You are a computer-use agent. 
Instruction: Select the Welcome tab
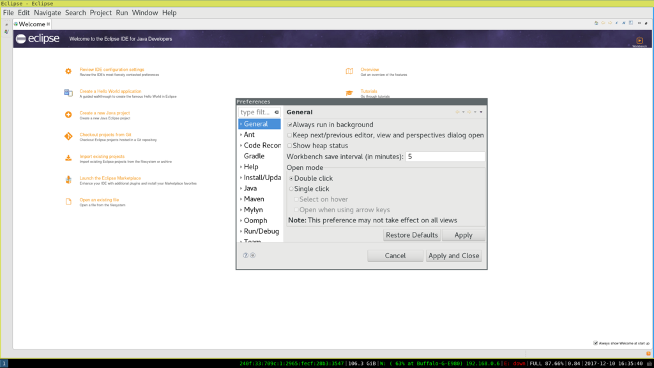pos(32,24)
